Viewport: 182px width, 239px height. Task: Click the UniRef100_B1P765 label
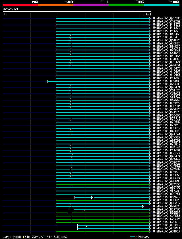(x=167, y=209)
